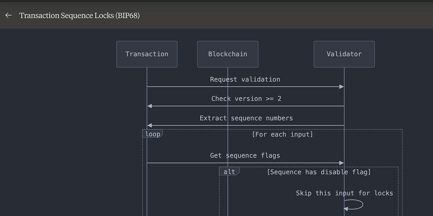Select the Transaction participant box
The height and width of the screenshot is (216, 433).
pos(146,54)
